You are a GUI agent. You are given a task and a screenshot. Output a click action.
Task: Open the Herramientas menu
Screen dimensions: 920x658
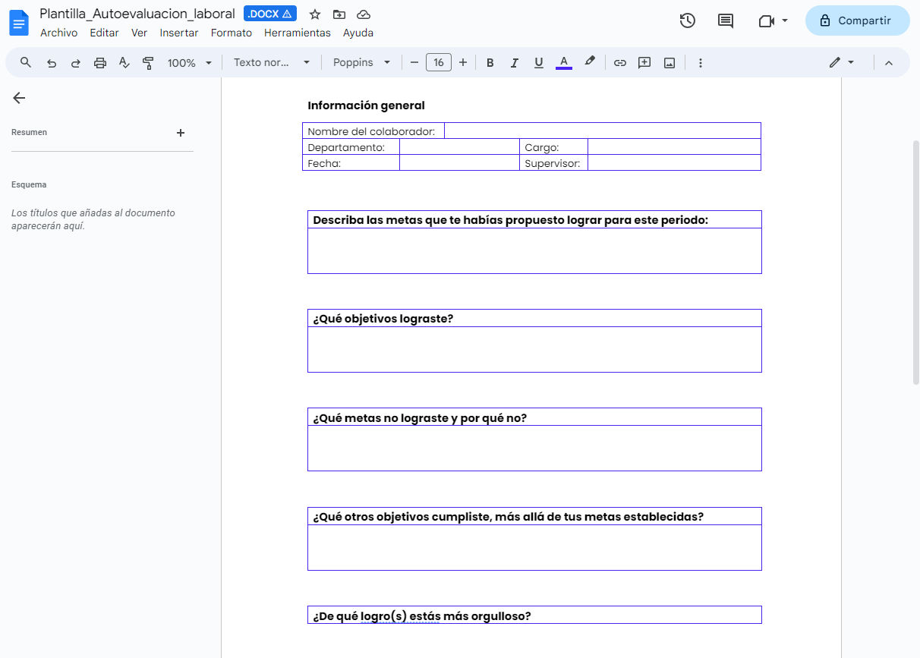pos(297,33)
